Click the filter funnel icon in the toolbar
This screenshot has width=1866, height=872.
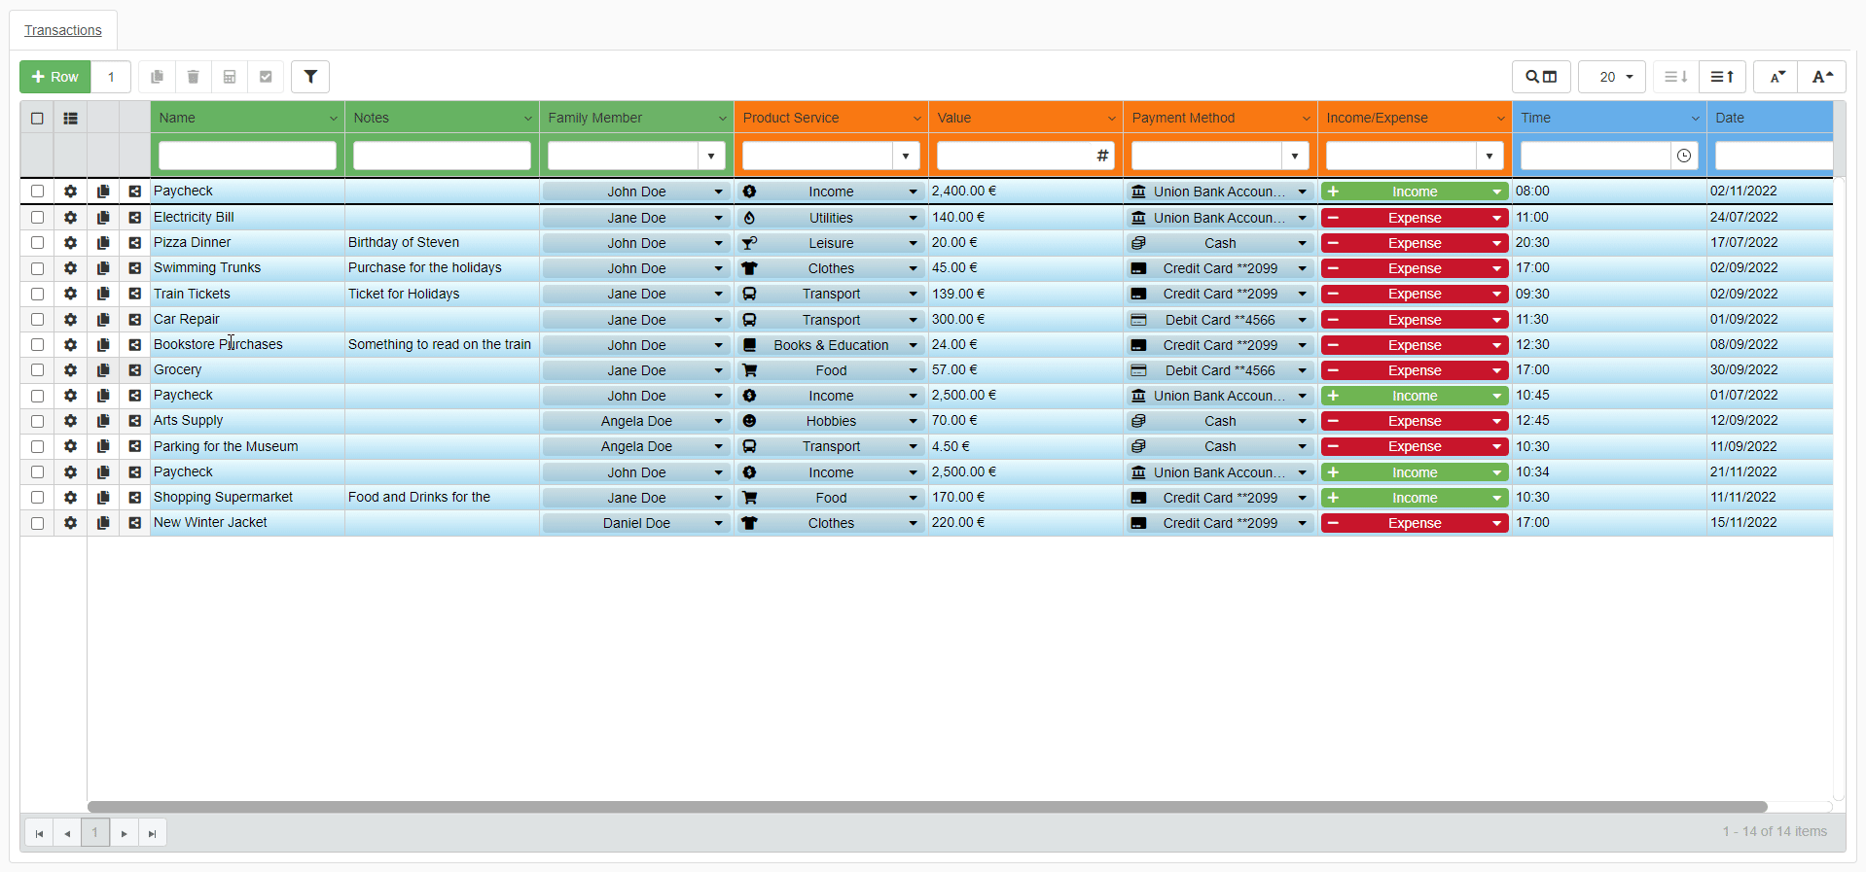coord(310,77)
